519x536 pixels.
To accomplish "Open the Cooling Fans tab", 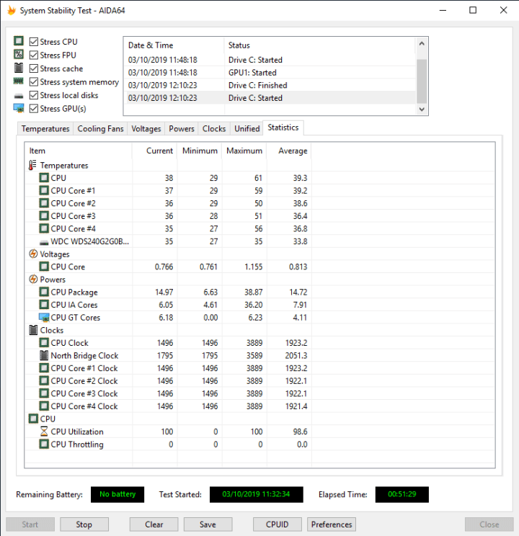I will (100, 129).
